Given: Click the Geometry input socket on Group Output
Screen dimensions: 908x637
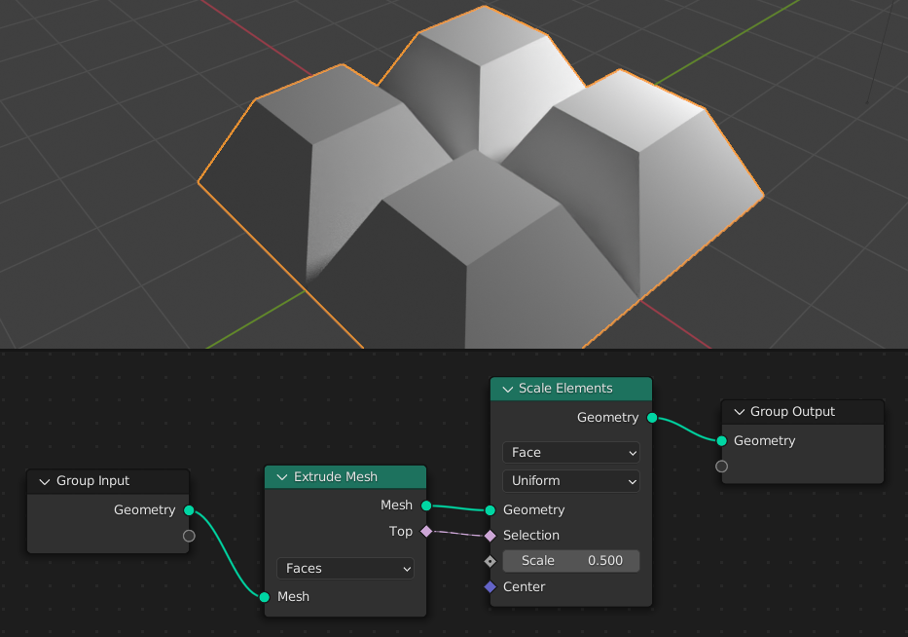Looking at the screenshot, I should click(721, 440).
